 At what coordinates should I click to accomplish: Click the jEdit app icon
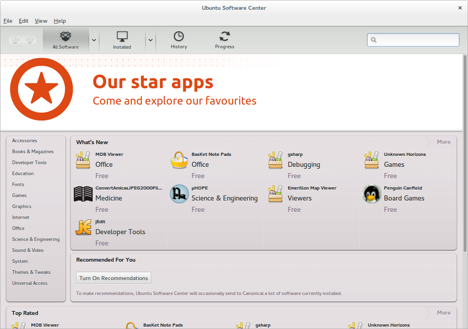click(x=83, y=228)
